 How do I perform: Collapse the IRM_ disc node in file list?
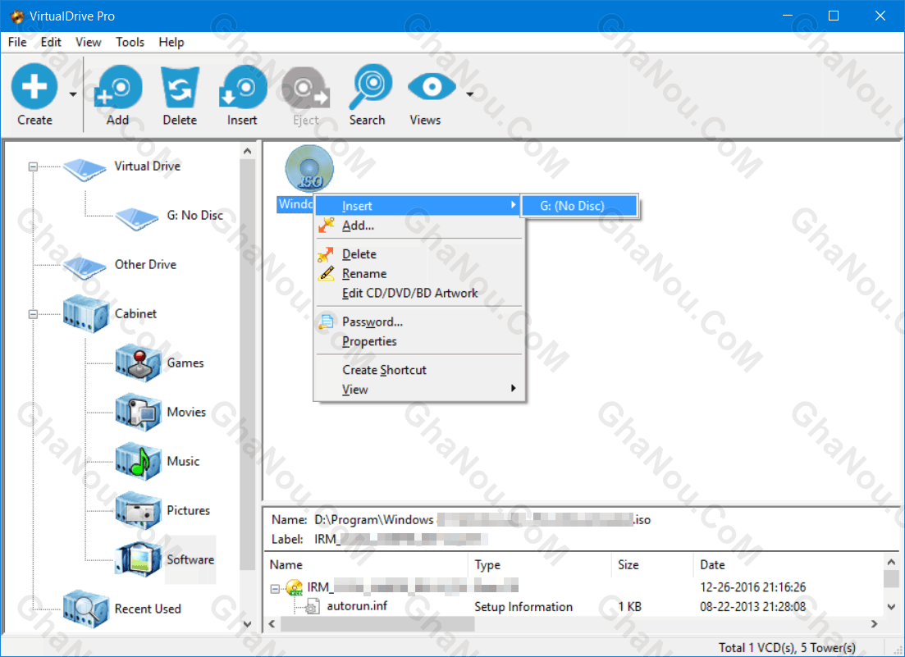click(276, 589)
